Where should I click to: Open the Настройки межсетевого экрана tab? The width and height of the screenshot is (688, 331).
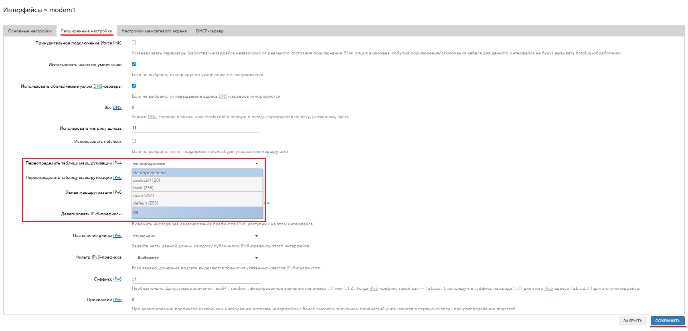point(154,31)
